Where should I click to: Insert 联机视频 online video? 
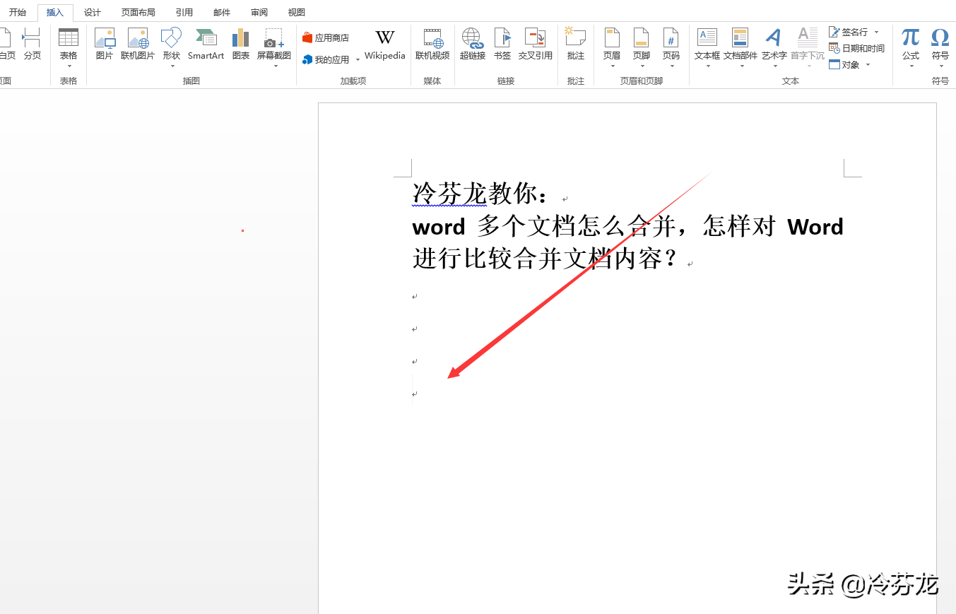coord(432,45)
